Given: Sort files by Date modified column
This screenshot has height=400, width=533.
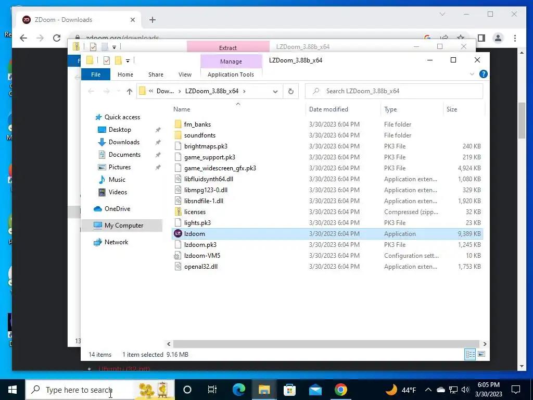Looking at the screenshot, I should pos(342,109).
